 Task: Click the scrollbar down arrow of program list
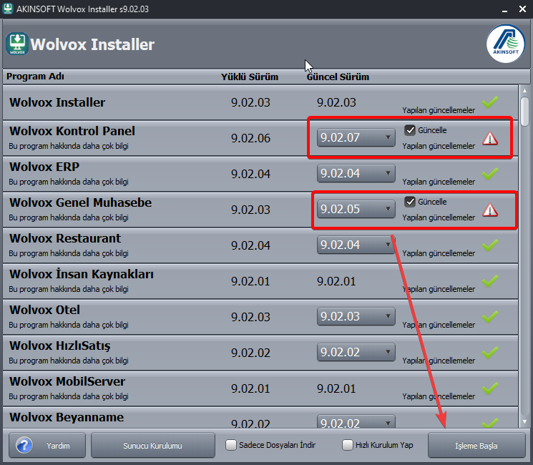524,421
